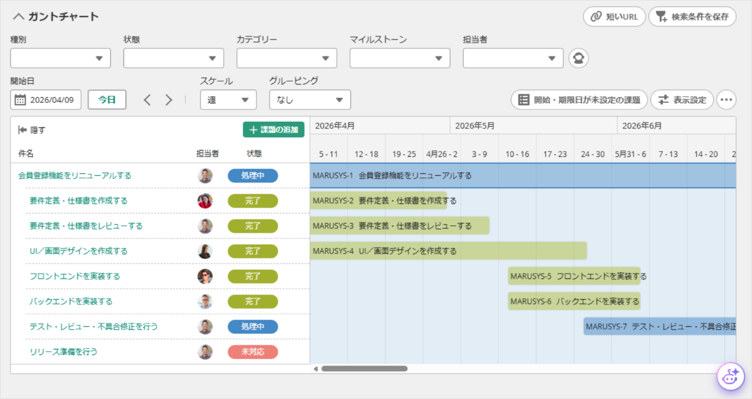Click the 今日 button
The image size is (752, 399).
click(107, 100)
